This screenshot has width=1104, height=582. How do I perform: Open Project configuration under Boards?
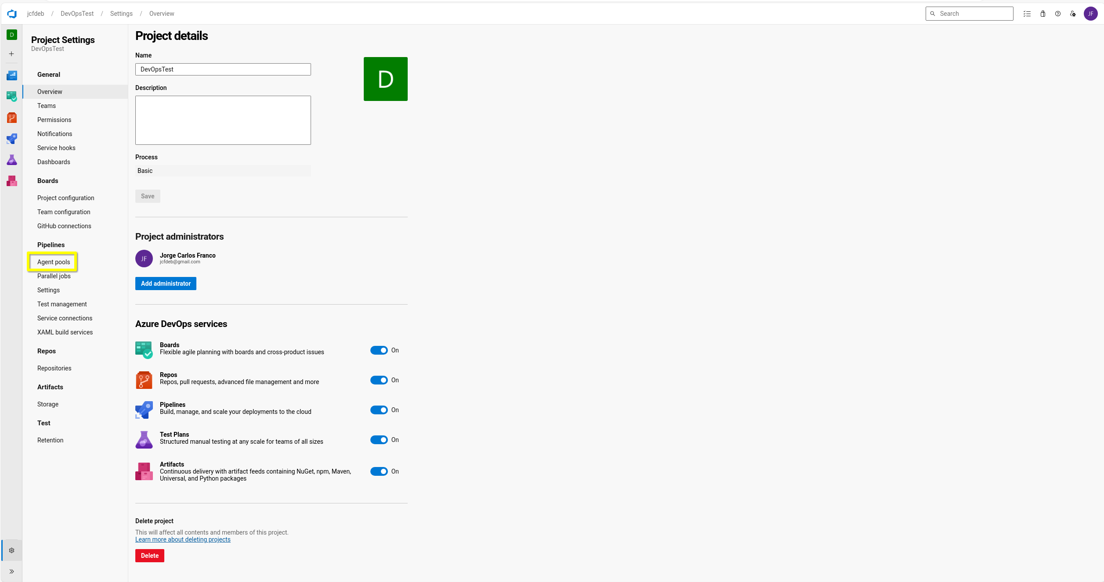[75, 198]
